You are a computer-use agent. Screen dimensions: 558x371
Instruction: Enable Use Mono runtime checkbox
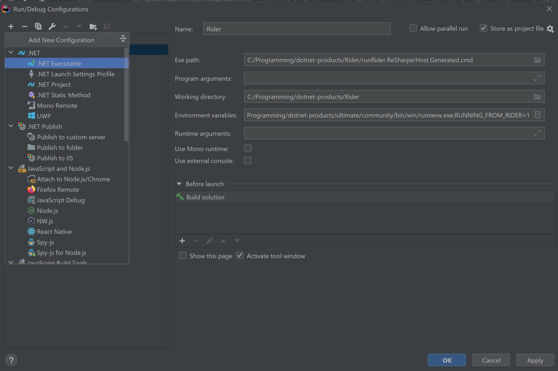coord(248,148)
